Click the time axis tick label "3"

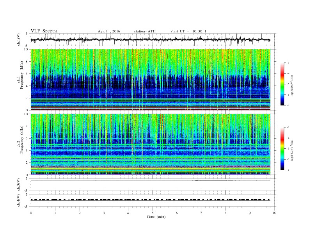coord(104,213)
